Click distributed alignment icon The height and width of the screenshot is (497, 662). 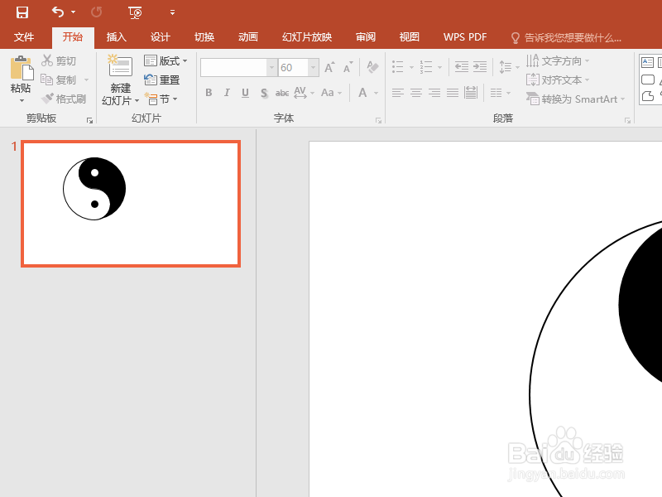pos(470,93)
